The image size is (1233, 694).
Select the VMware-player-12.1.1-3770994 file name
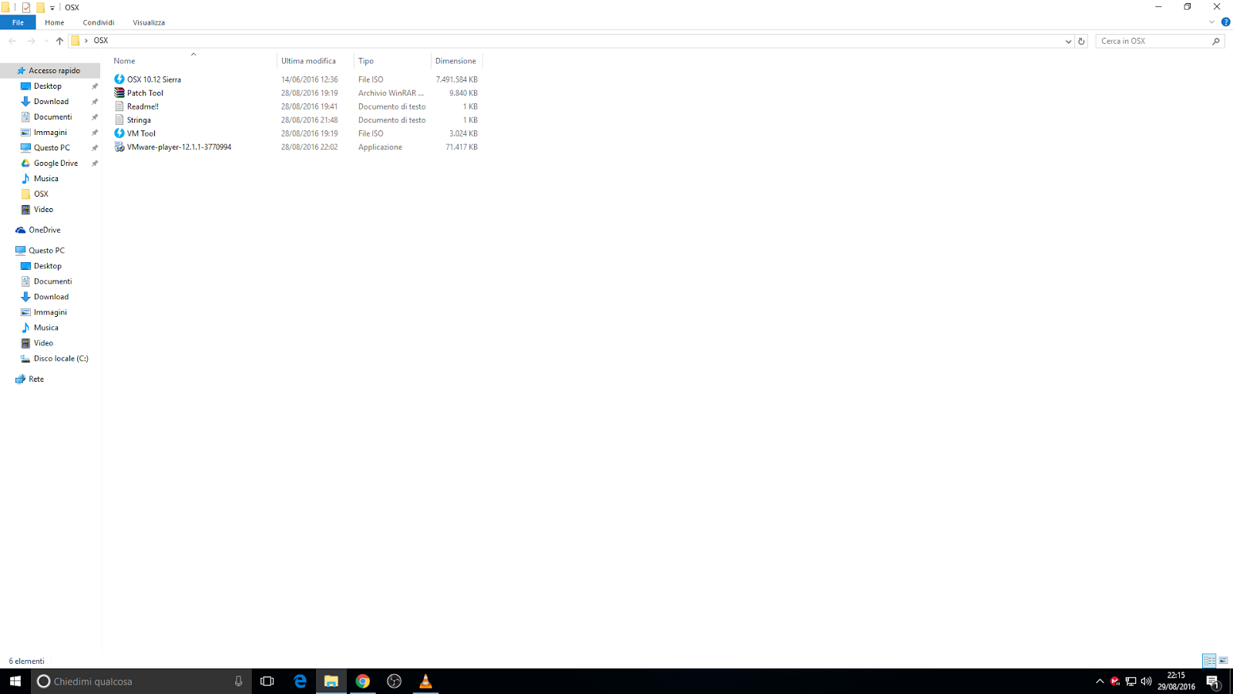click(179, 147)
